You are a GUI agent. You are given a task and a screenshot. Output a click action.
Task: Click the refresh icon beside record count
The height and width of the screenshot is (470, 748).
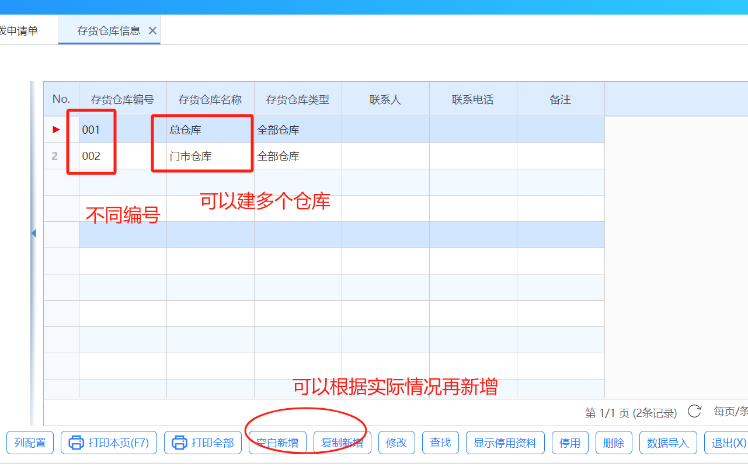[x=694, y=412]
